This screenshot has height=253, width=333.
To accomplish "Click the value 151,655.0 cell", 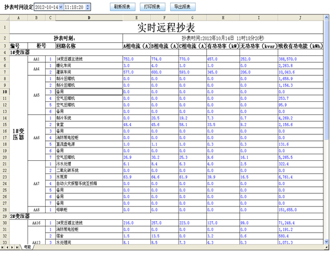I will [301, 210].
